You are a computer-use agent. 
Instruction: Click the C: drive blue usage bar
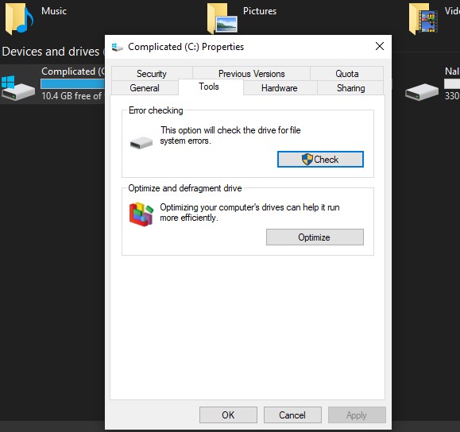point(73,84)
